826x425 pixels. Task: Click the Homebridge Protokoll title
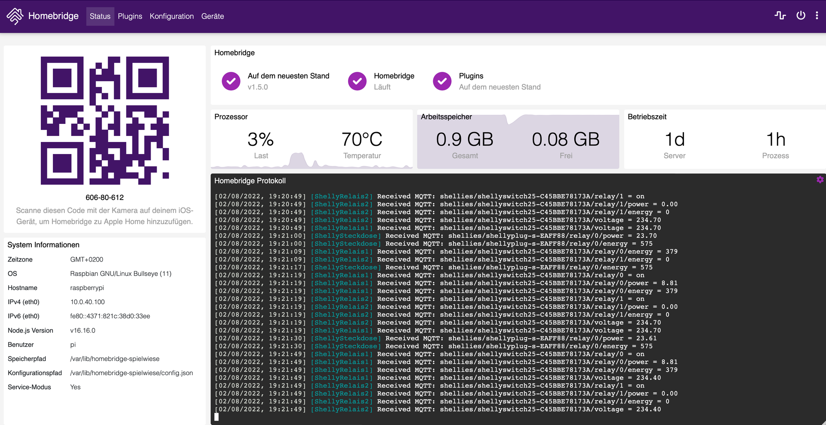[x=250, y=181]
